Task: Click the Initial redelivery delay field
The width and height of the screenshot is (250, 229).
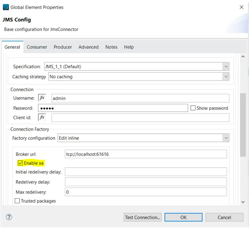Action: point(146,172)
